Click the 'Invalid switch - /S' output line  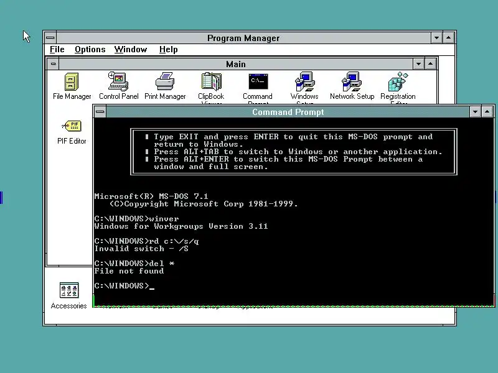[141, 249]
